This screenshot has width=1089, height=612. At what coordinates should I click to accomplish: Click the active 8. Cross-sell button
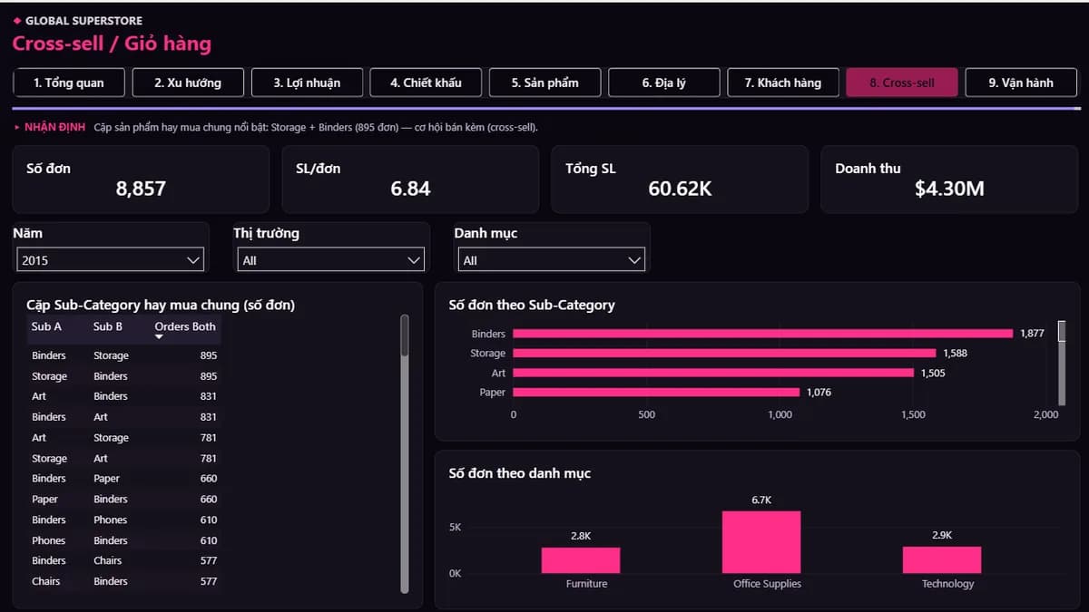(x=902, y=83)
